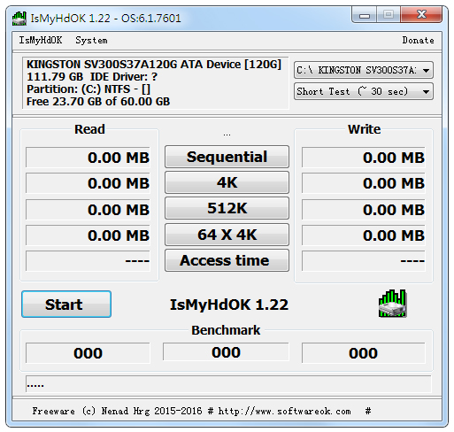Click the 'Free 23.70 GB of 60.00 GB' text

pyautogui.click(x=98, y=102)
